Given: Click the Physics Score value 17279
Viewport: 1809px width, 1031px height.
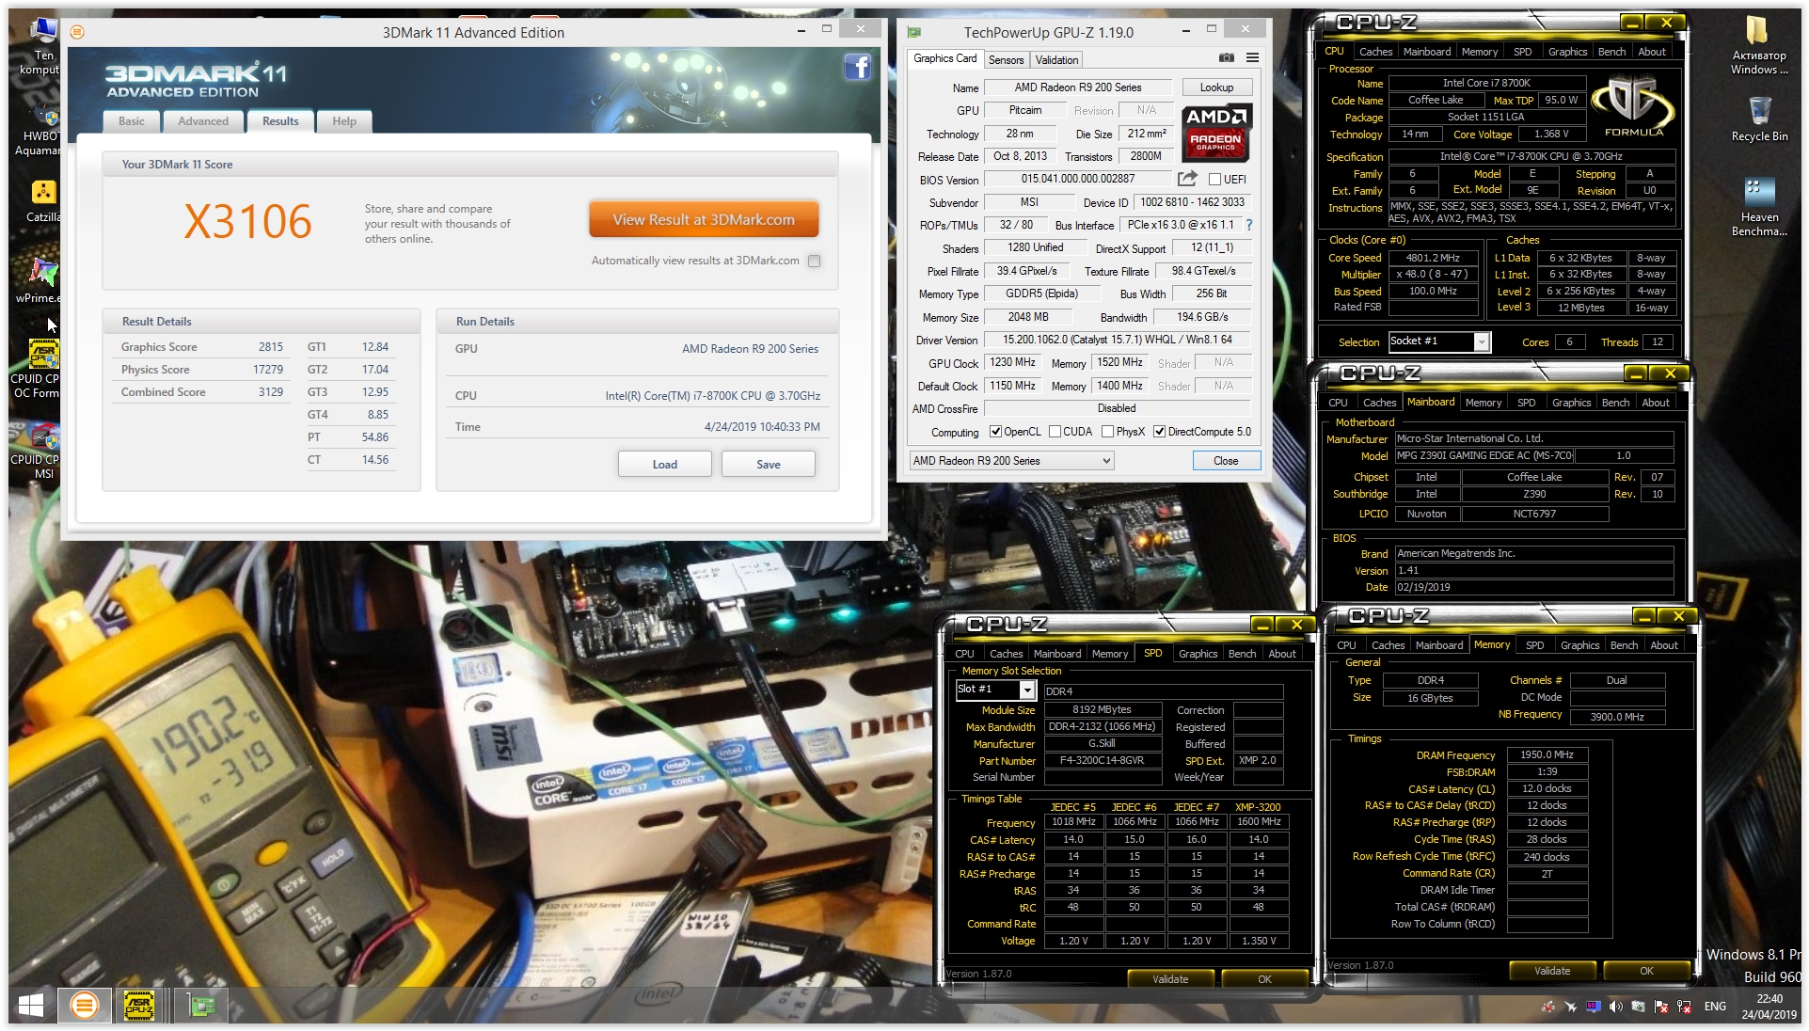Looking at the screenshot, I should pos(268,370).
